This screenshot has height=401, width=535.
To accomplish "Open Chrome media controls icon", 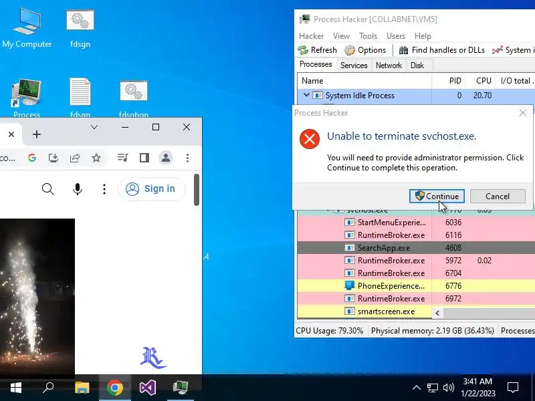I will coord(122,158).
